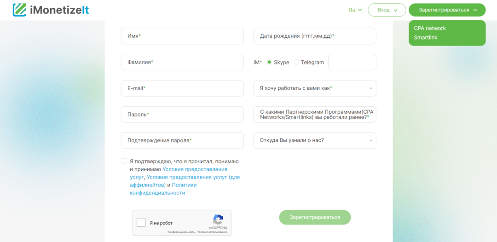The width and height of the screenshot is (497, 242).
Task: Choose Smartlink from the menu
Action: pyautogui.click(x=426, y=38)
